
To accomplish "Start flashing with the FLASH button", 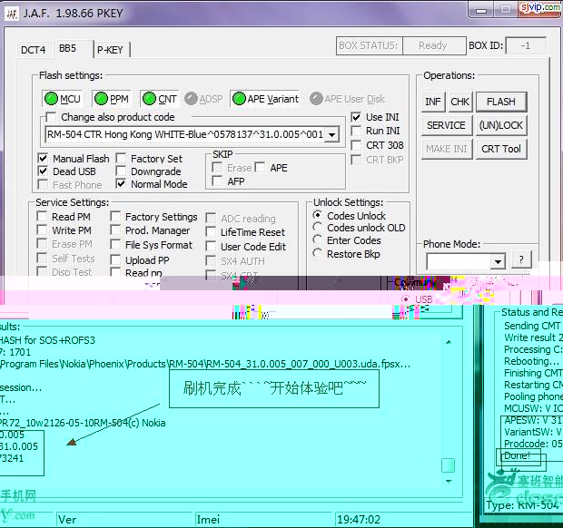I will (501, 102).
